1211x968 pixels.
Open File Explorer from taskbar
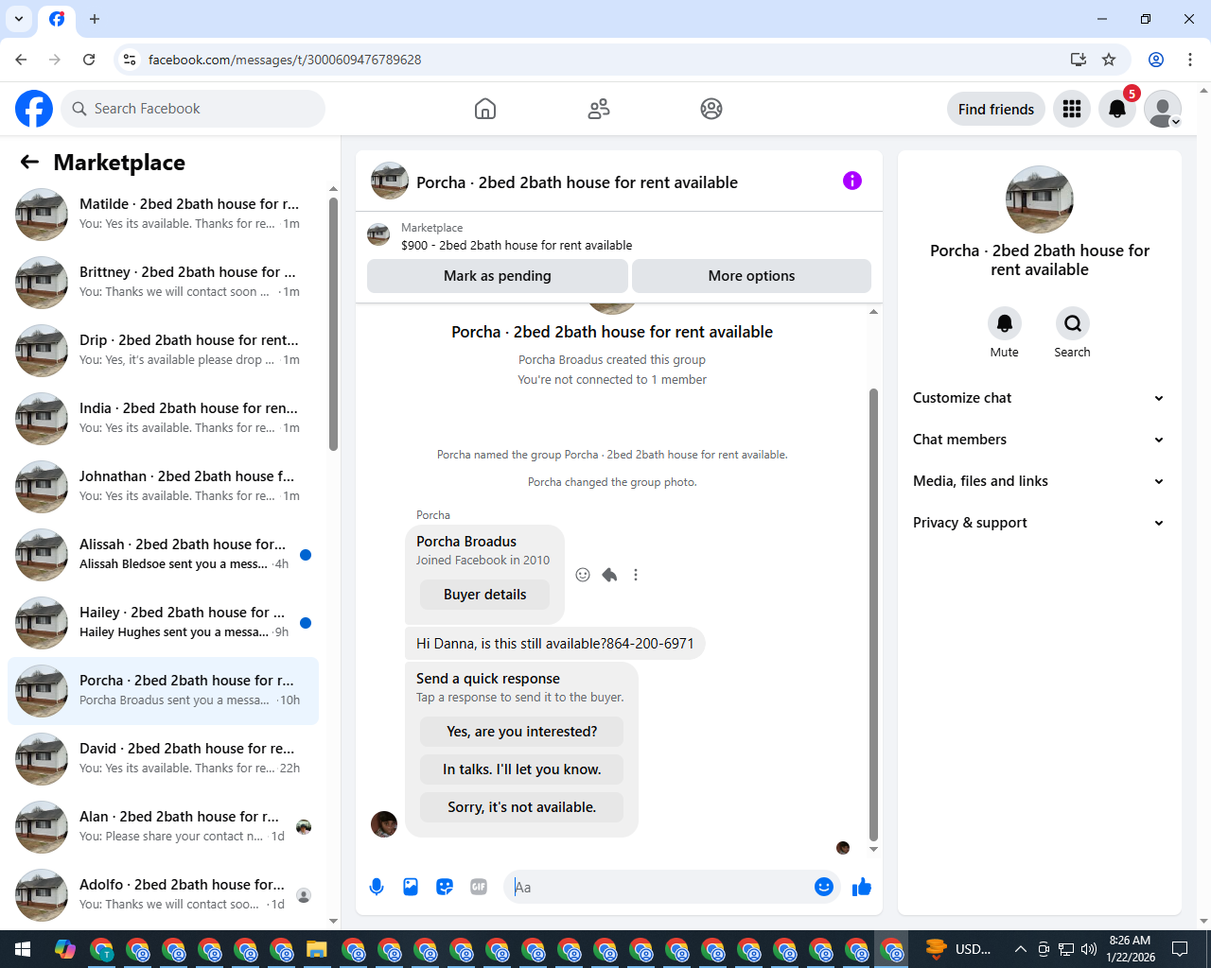click(316, 949)
